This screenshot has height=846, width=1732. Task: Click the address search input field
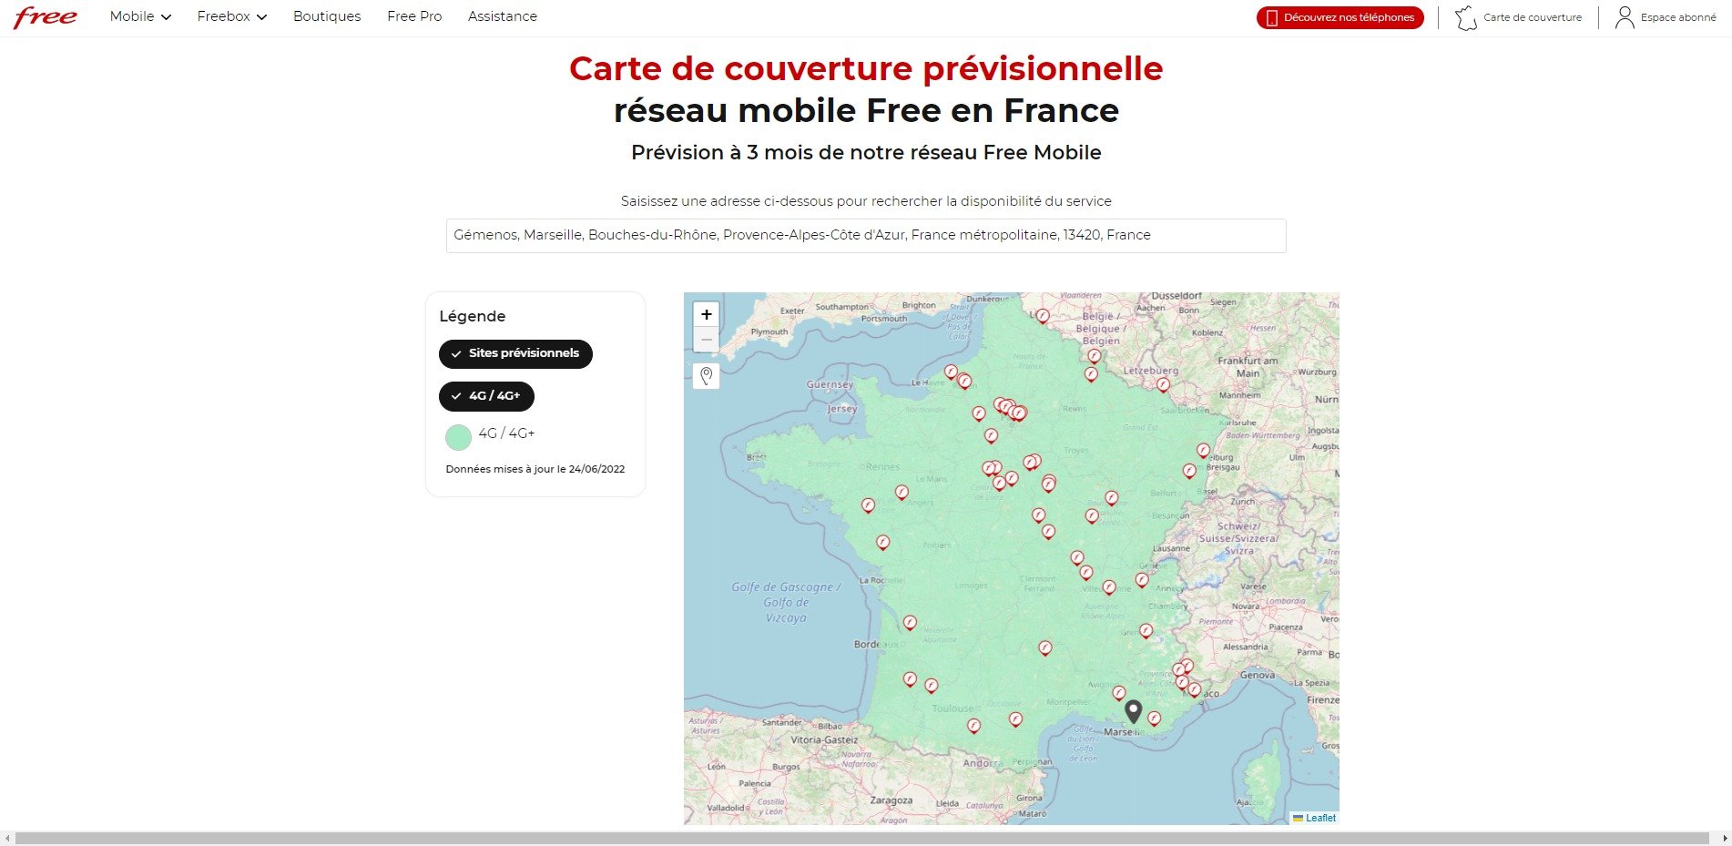tap(866, 235)
